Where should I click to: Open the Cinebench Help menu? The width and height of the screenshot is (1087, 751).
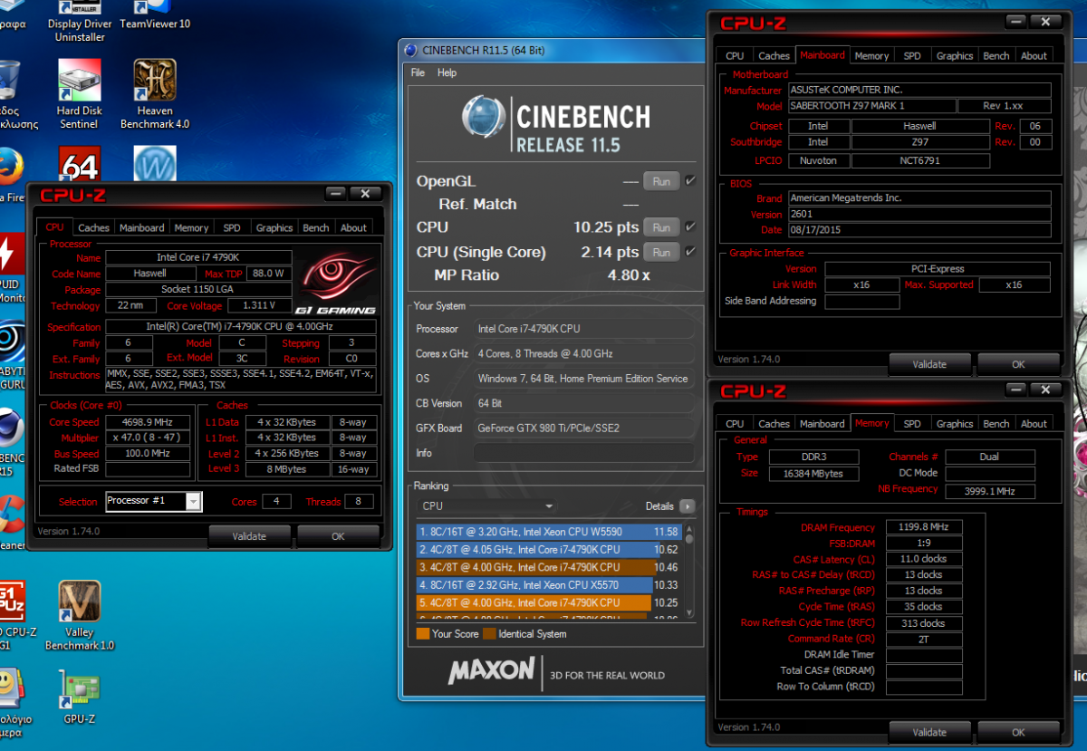[447, 72]
